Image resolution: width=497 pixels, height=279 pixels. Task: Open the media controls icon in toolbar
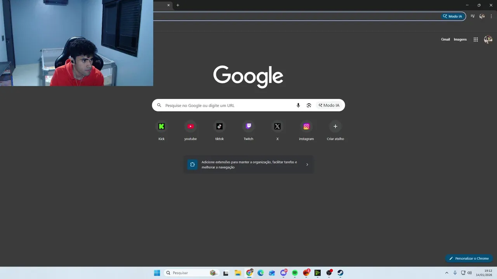coord(473,16)
